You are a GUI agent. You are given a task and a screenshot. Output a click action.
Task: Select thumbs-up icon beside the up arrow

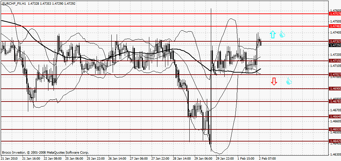click(x=282, y=34)
